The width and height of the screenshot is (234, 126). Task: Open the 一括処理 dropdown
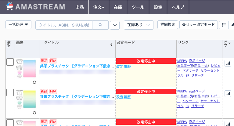(x=18, y=25)
